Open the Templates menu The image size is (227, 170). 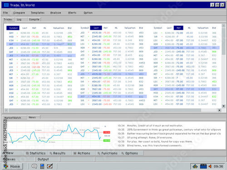coord(38,13)
